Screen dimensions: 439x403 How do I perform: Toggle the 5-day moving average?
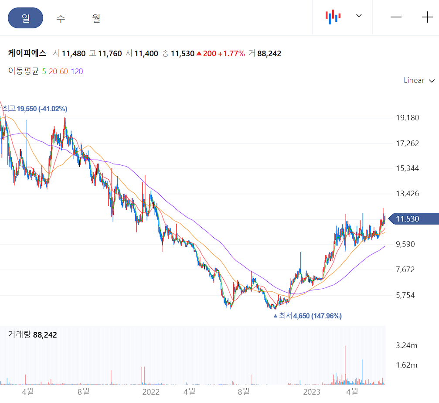[x=44, y=72]
